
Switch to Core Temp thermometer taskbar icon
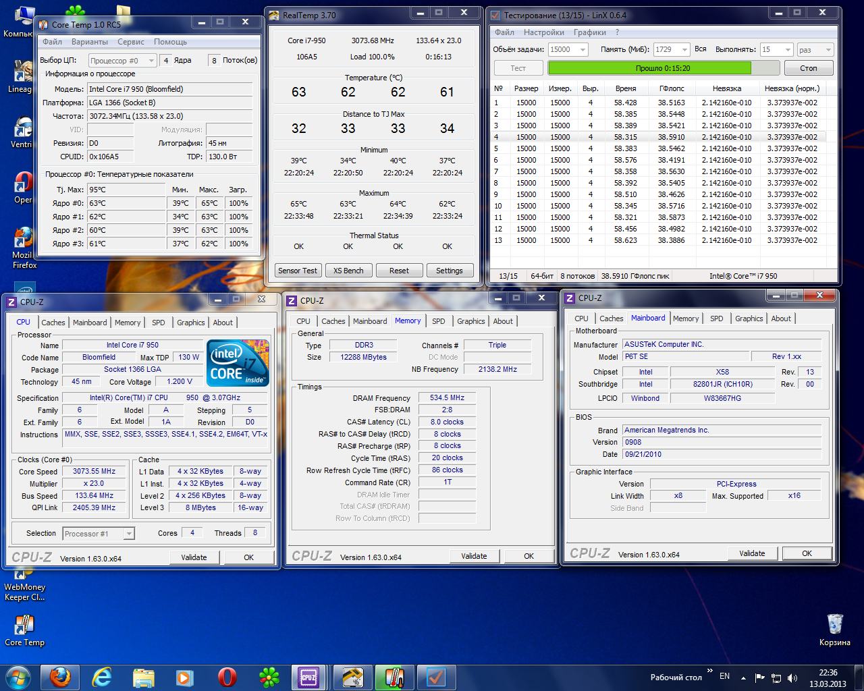(x=394, y=677)
